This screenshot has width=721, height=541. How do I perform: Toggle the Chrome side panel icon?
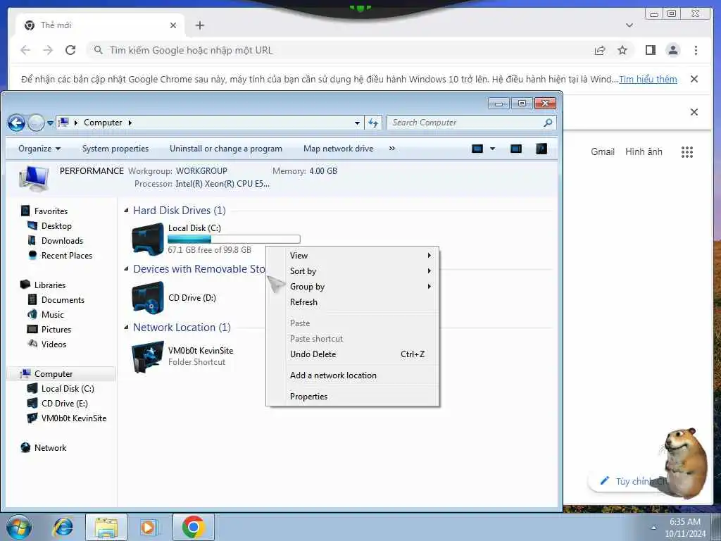(x=650, y=50)
